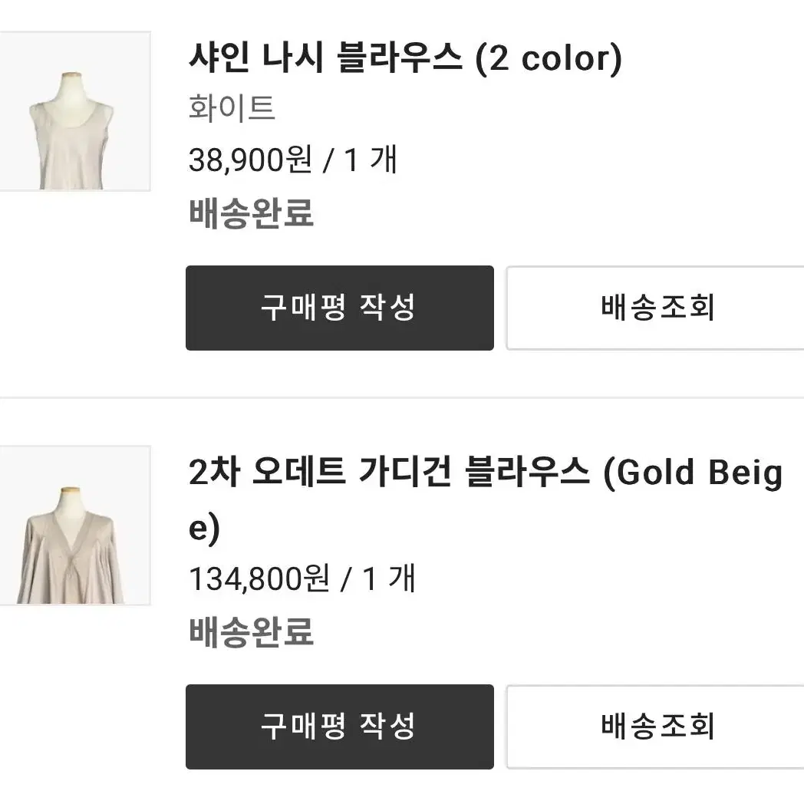Click the 134,800원 price text

[259, 578]
